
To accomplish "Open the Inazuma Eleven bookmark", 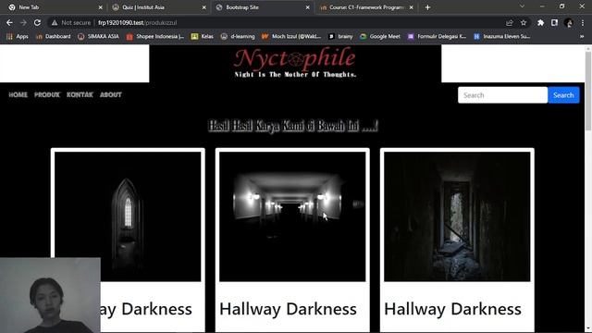I will (501, 36).
